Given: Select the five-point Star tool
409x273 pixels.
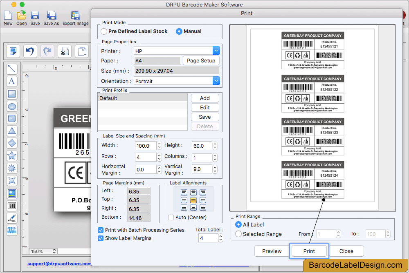Looking at the screenshot, I should tap(12, 155).
